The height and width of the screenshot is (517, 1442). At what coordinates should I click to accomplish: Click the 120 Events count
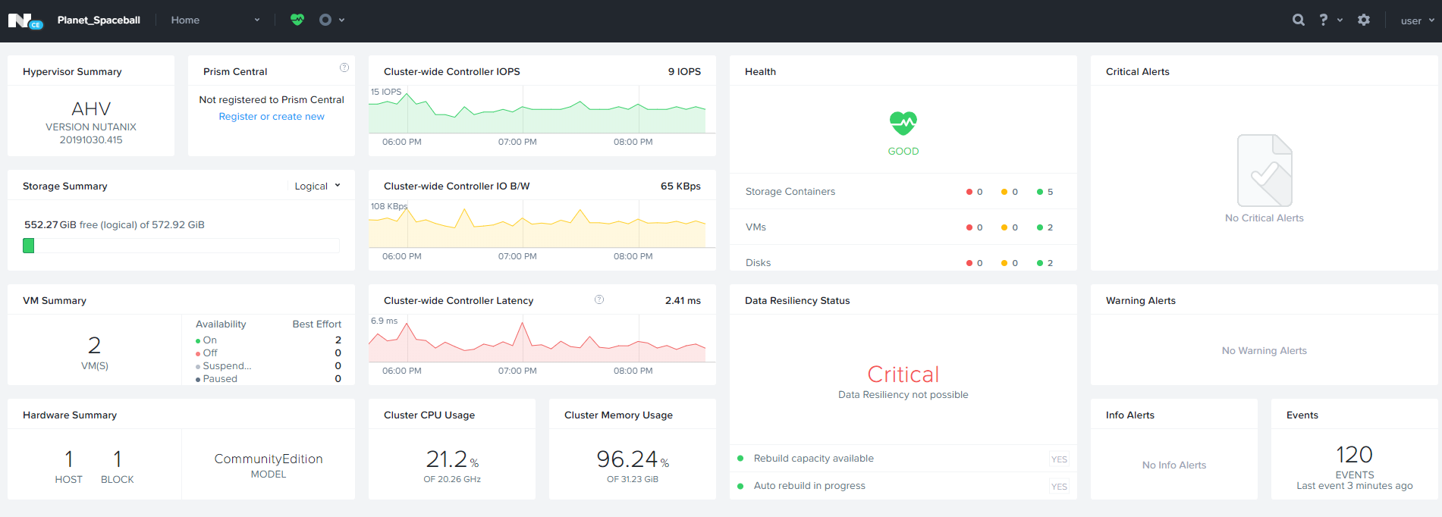[x=1354, y=454]
